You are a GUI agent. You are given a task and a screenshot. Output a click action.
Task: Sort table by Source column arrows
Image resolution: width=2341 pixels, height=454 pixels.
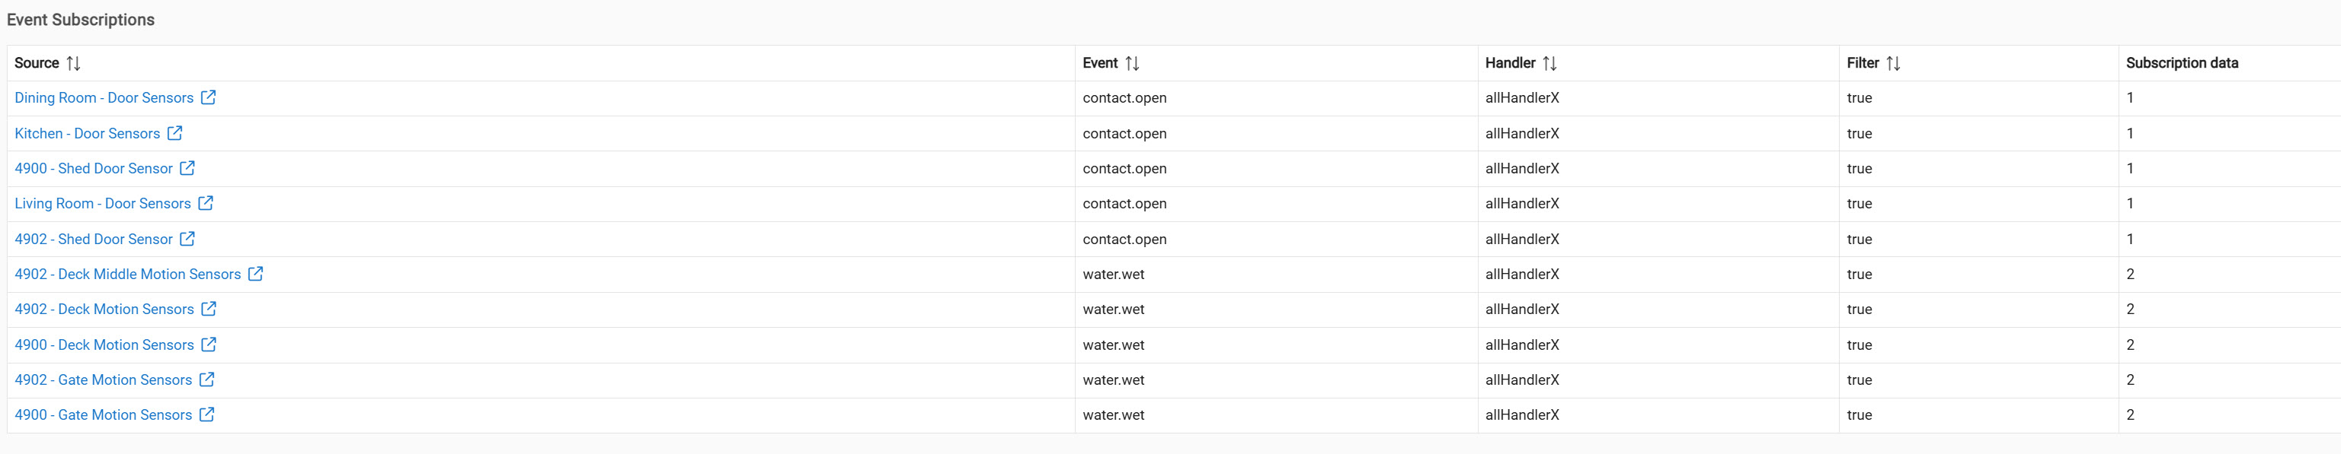tap(74, 62)
